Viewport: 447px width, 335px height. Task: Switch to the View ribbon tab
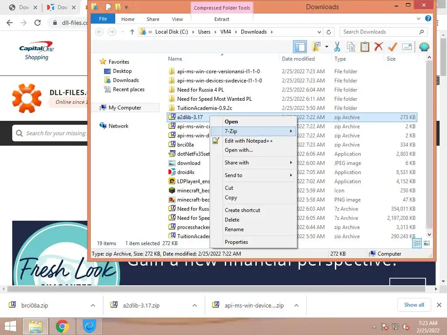[177, 19]
